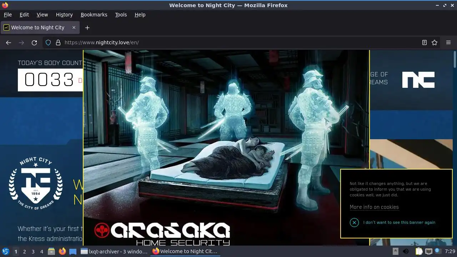
Task: Select the Welcome to Night City tab
Action: (x=40, y=27)
